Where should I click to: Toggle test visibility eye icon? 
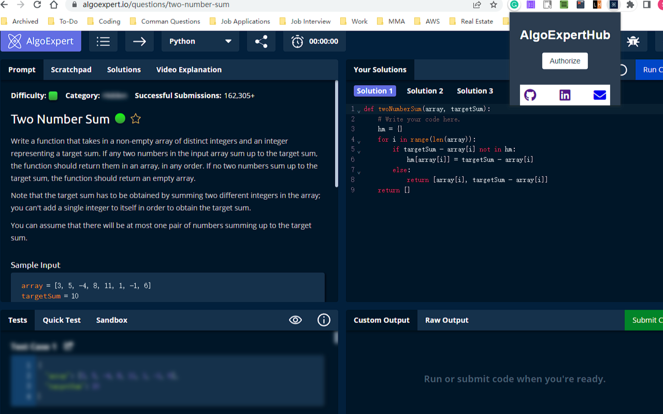pos(295,320)
